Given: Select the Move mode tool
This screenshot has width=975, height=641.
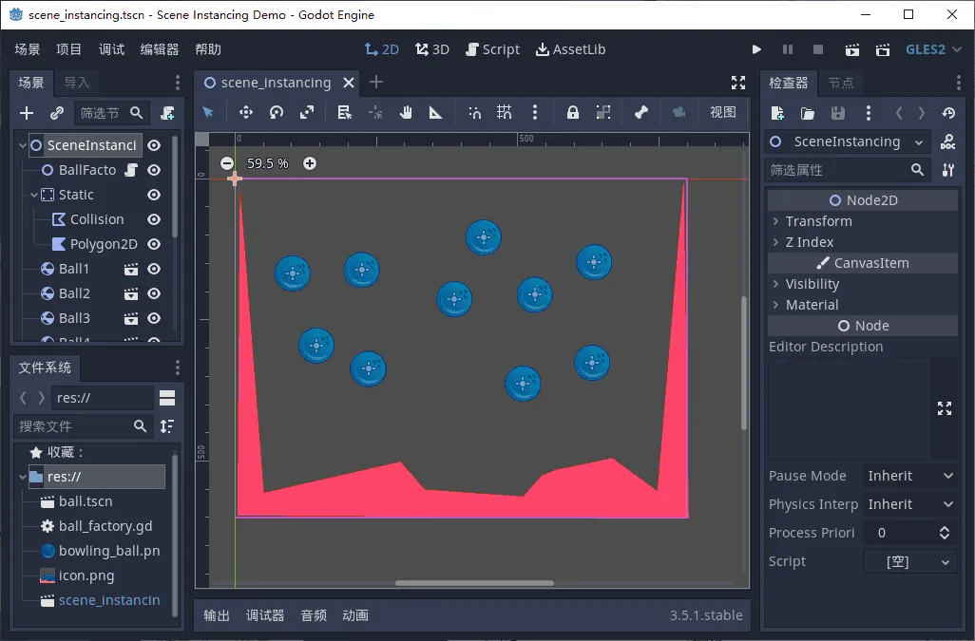Looking at the screenshot, I should pyautogui.click(x=245, y=112).
